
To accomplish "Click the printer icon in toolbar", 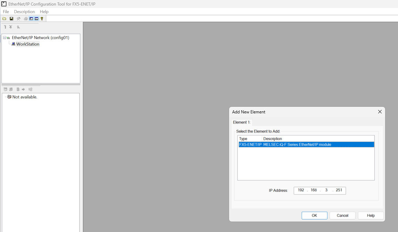I will 26,19.
